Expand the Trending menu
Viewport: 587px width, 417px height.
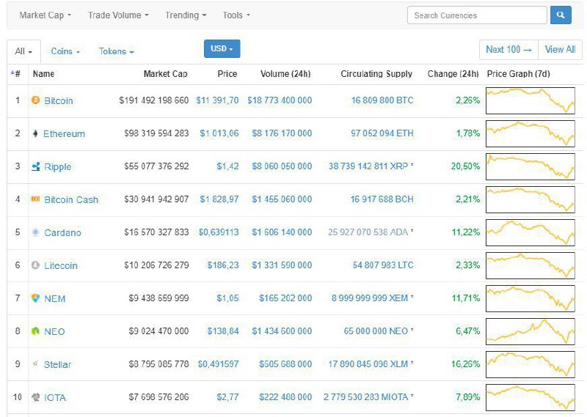[x=186, y=15]
